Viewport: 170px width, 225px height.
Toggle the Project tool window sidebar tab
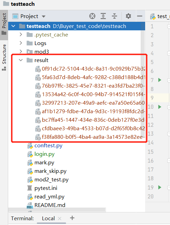click(4, 25)
